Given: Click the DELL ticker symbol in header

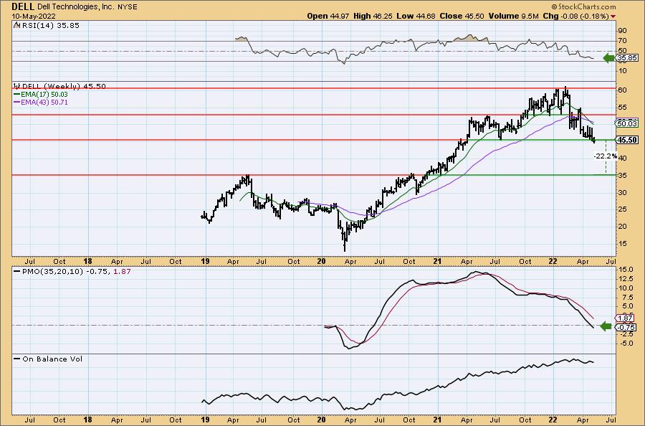Looking at the screenshot, I should click(23, 6).
